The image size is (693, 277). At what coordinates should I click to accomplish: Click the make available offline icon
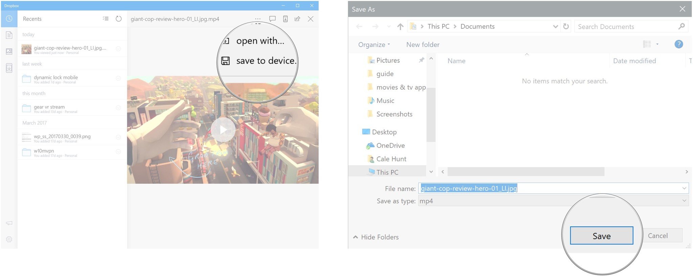point(285,19)
